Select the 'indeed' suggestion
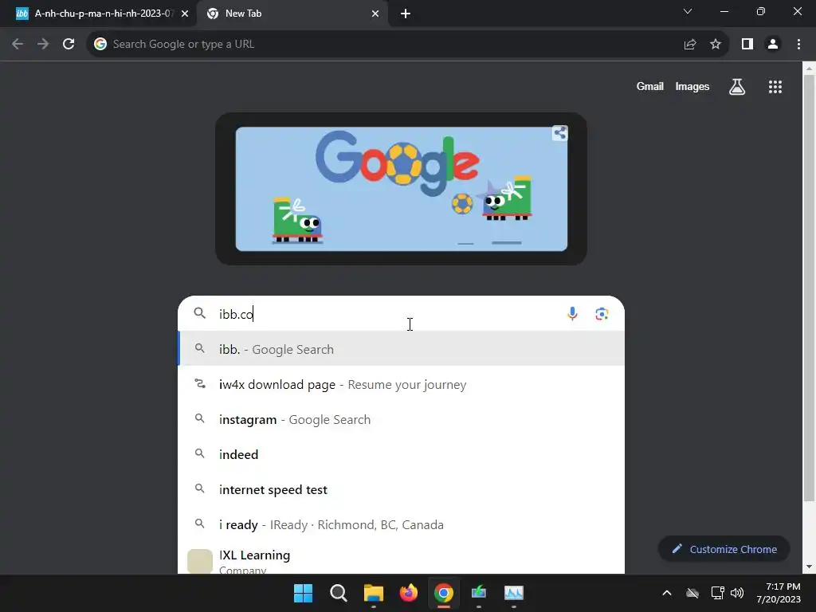Image resolution: width=816 pixels, height=612 pixels. [x=402, y=454]
